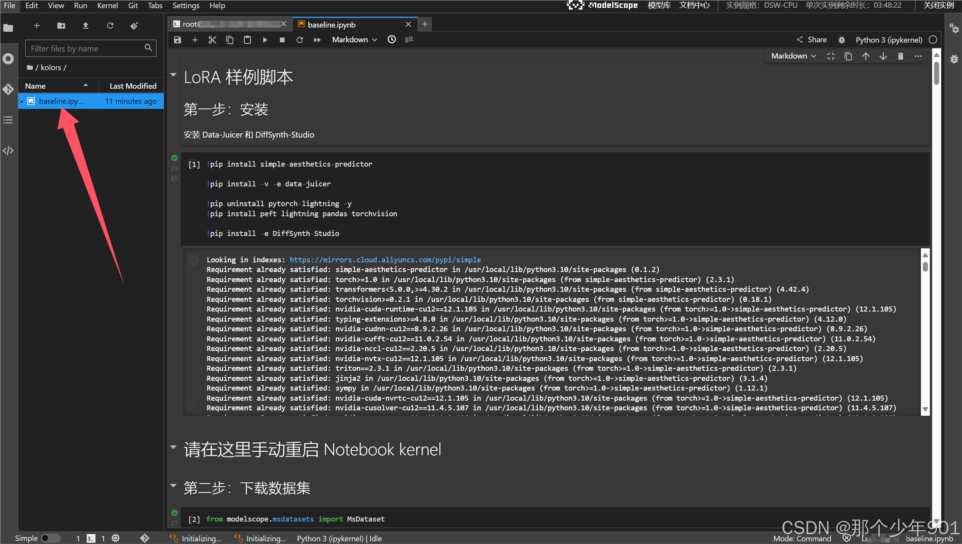Delete the cell with trash icon

click(900, 56)
